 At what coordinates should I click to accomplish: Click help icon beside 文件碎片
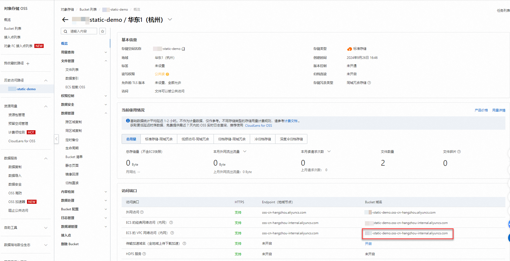coord(459,152)
